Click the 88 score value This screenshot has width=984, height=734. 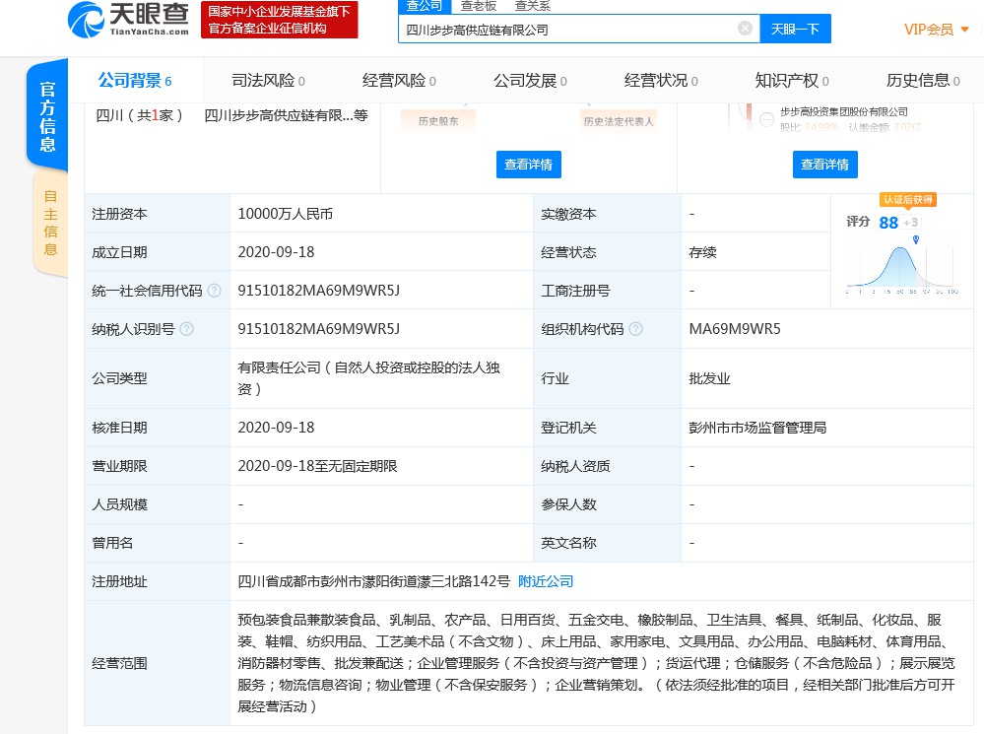888,223
